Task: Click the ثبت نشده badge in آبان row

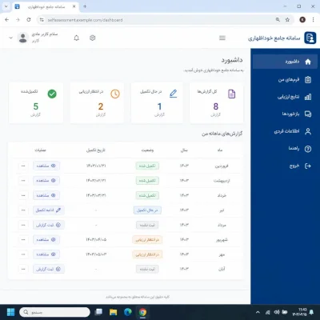Action: pos(147,269)
